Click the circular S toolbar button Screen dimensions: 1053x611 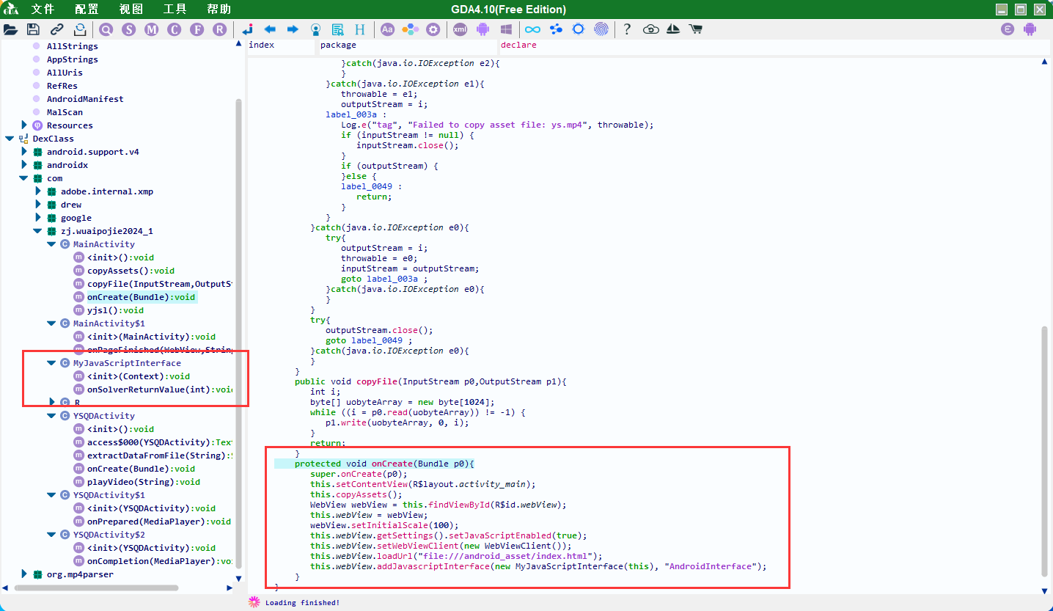[129, 29]
